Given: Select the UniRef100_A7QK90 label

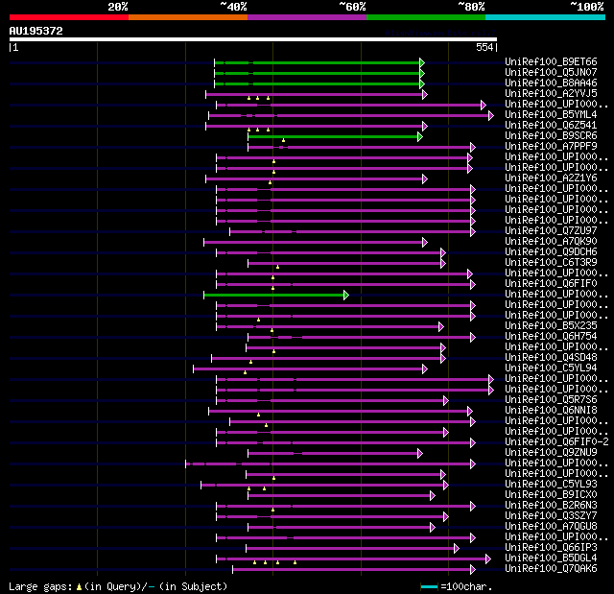Looking at the screenshot, I should point(551,241).
